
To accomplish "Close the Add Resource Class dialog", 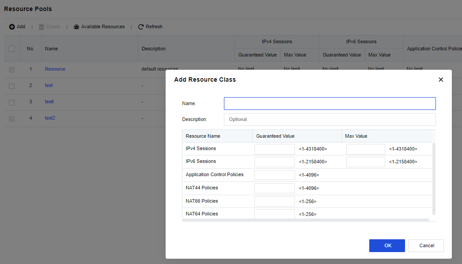I will pos(440,80).
